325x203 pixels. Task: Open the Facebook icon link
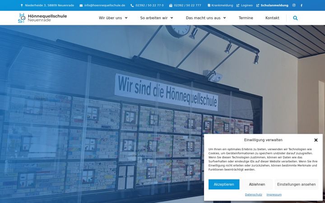[x=302, y=5]
